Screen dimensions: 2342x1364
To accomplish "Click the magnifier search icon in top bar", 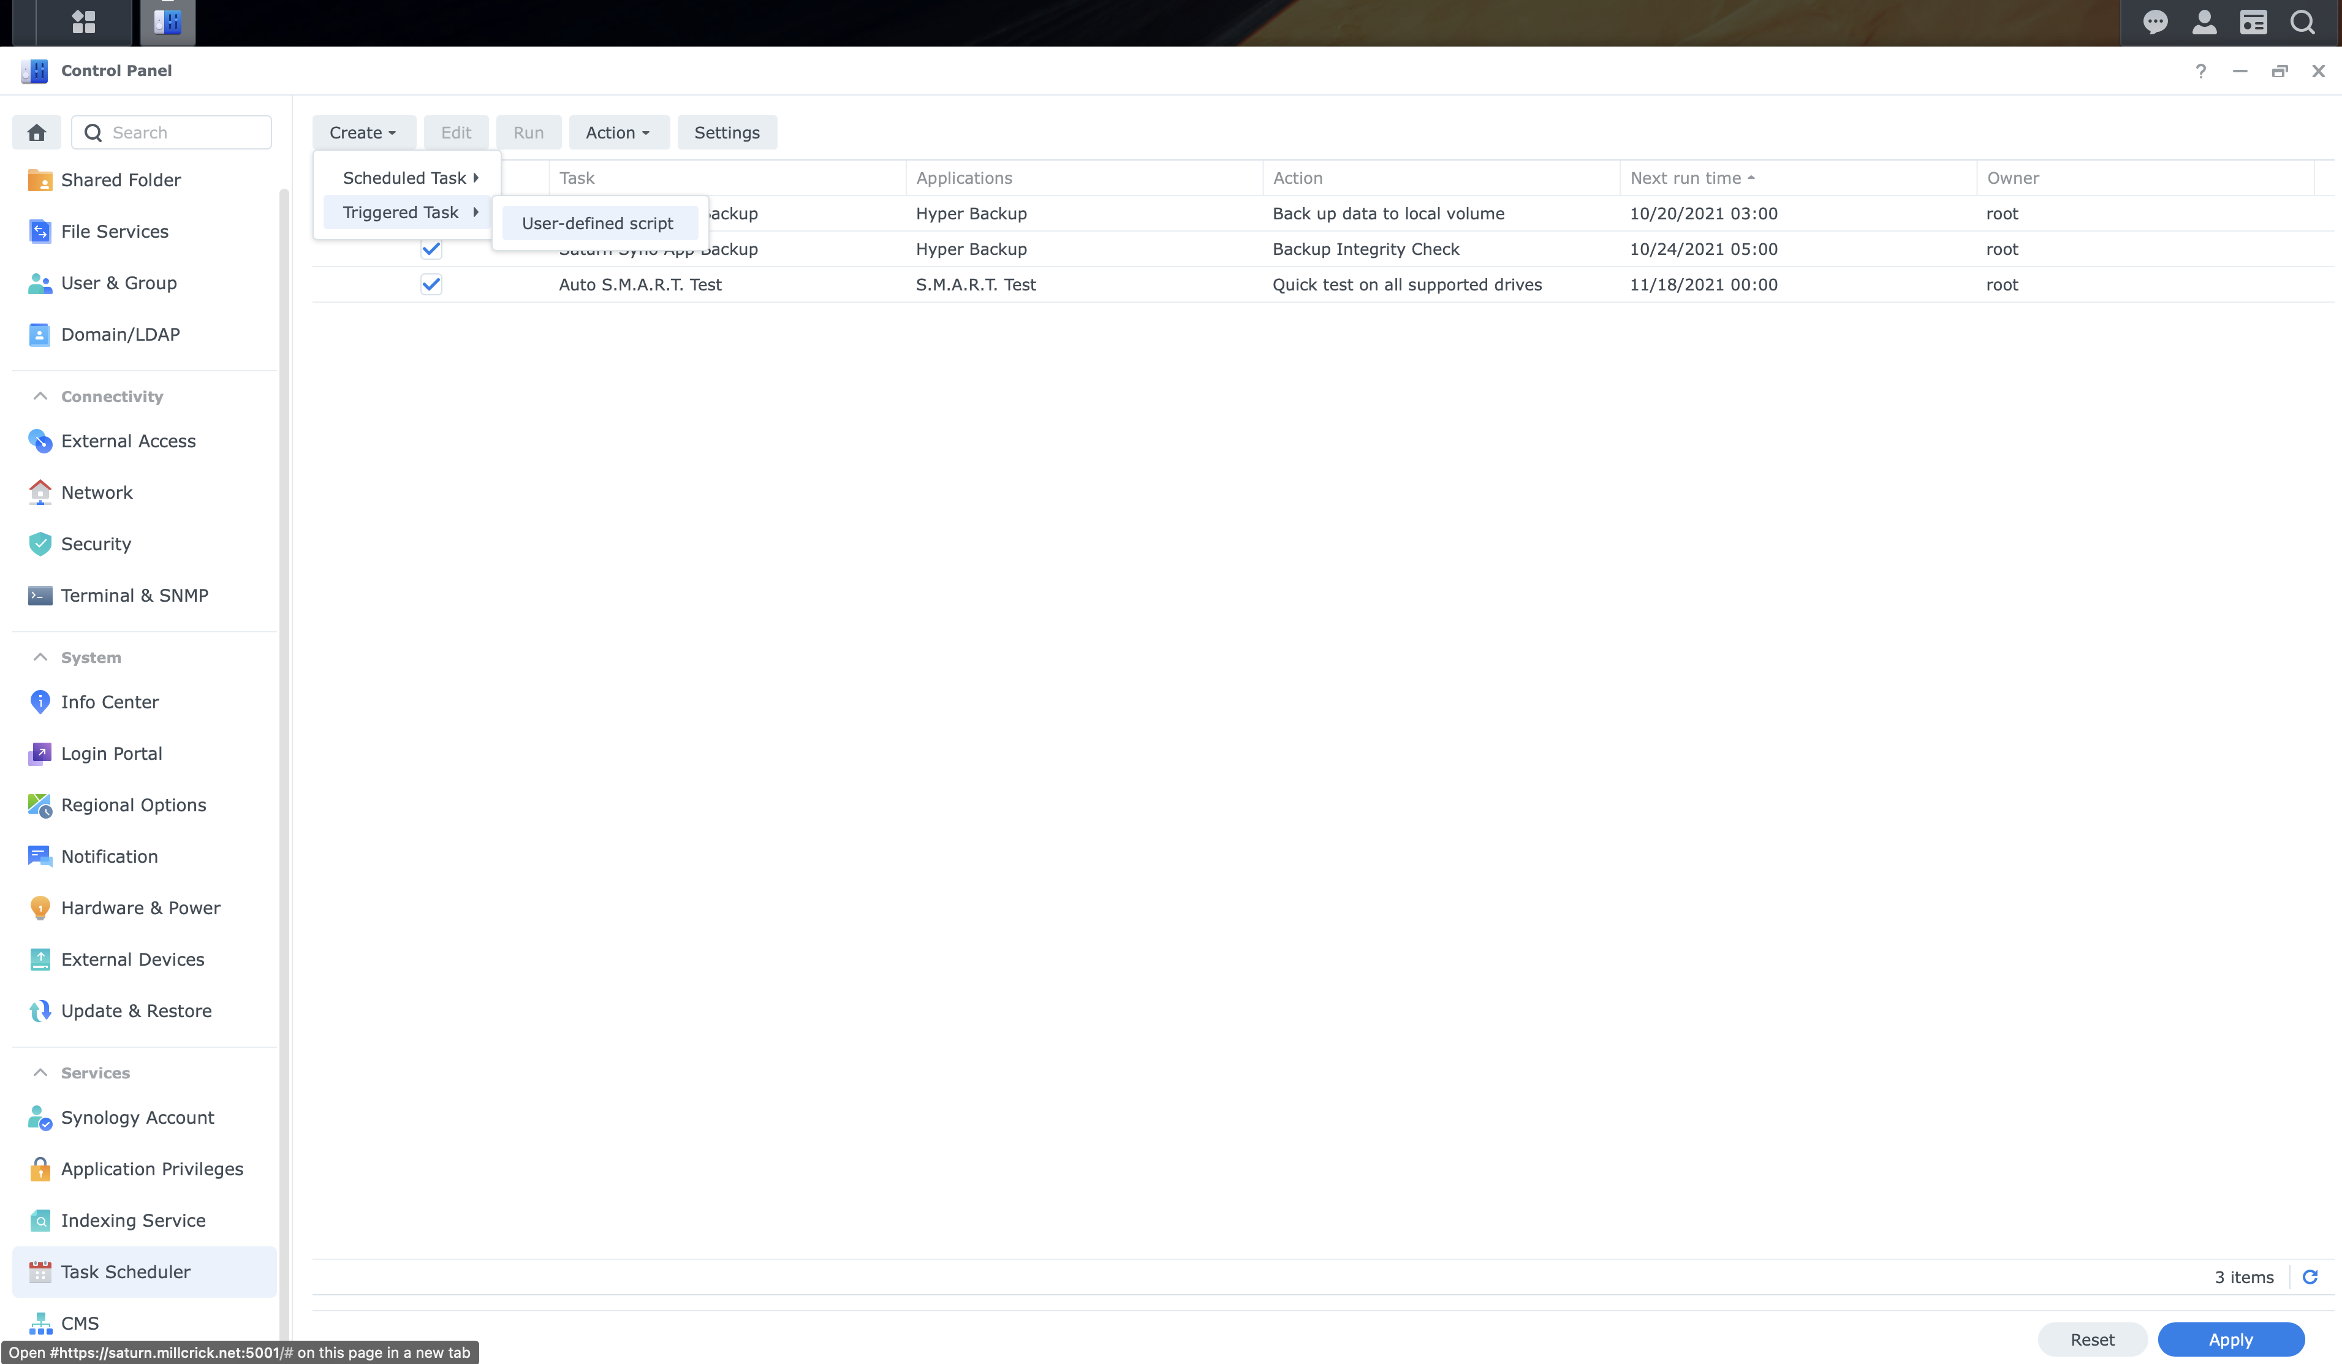I will click(x=2303, y=21).
